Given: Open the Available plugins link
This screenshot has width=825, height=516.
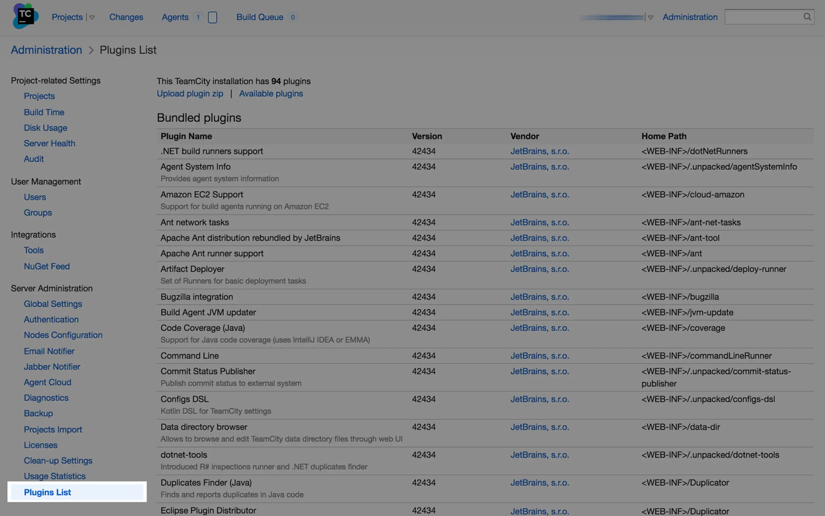Looking at the screenshot, I should (x=271, y=94).
